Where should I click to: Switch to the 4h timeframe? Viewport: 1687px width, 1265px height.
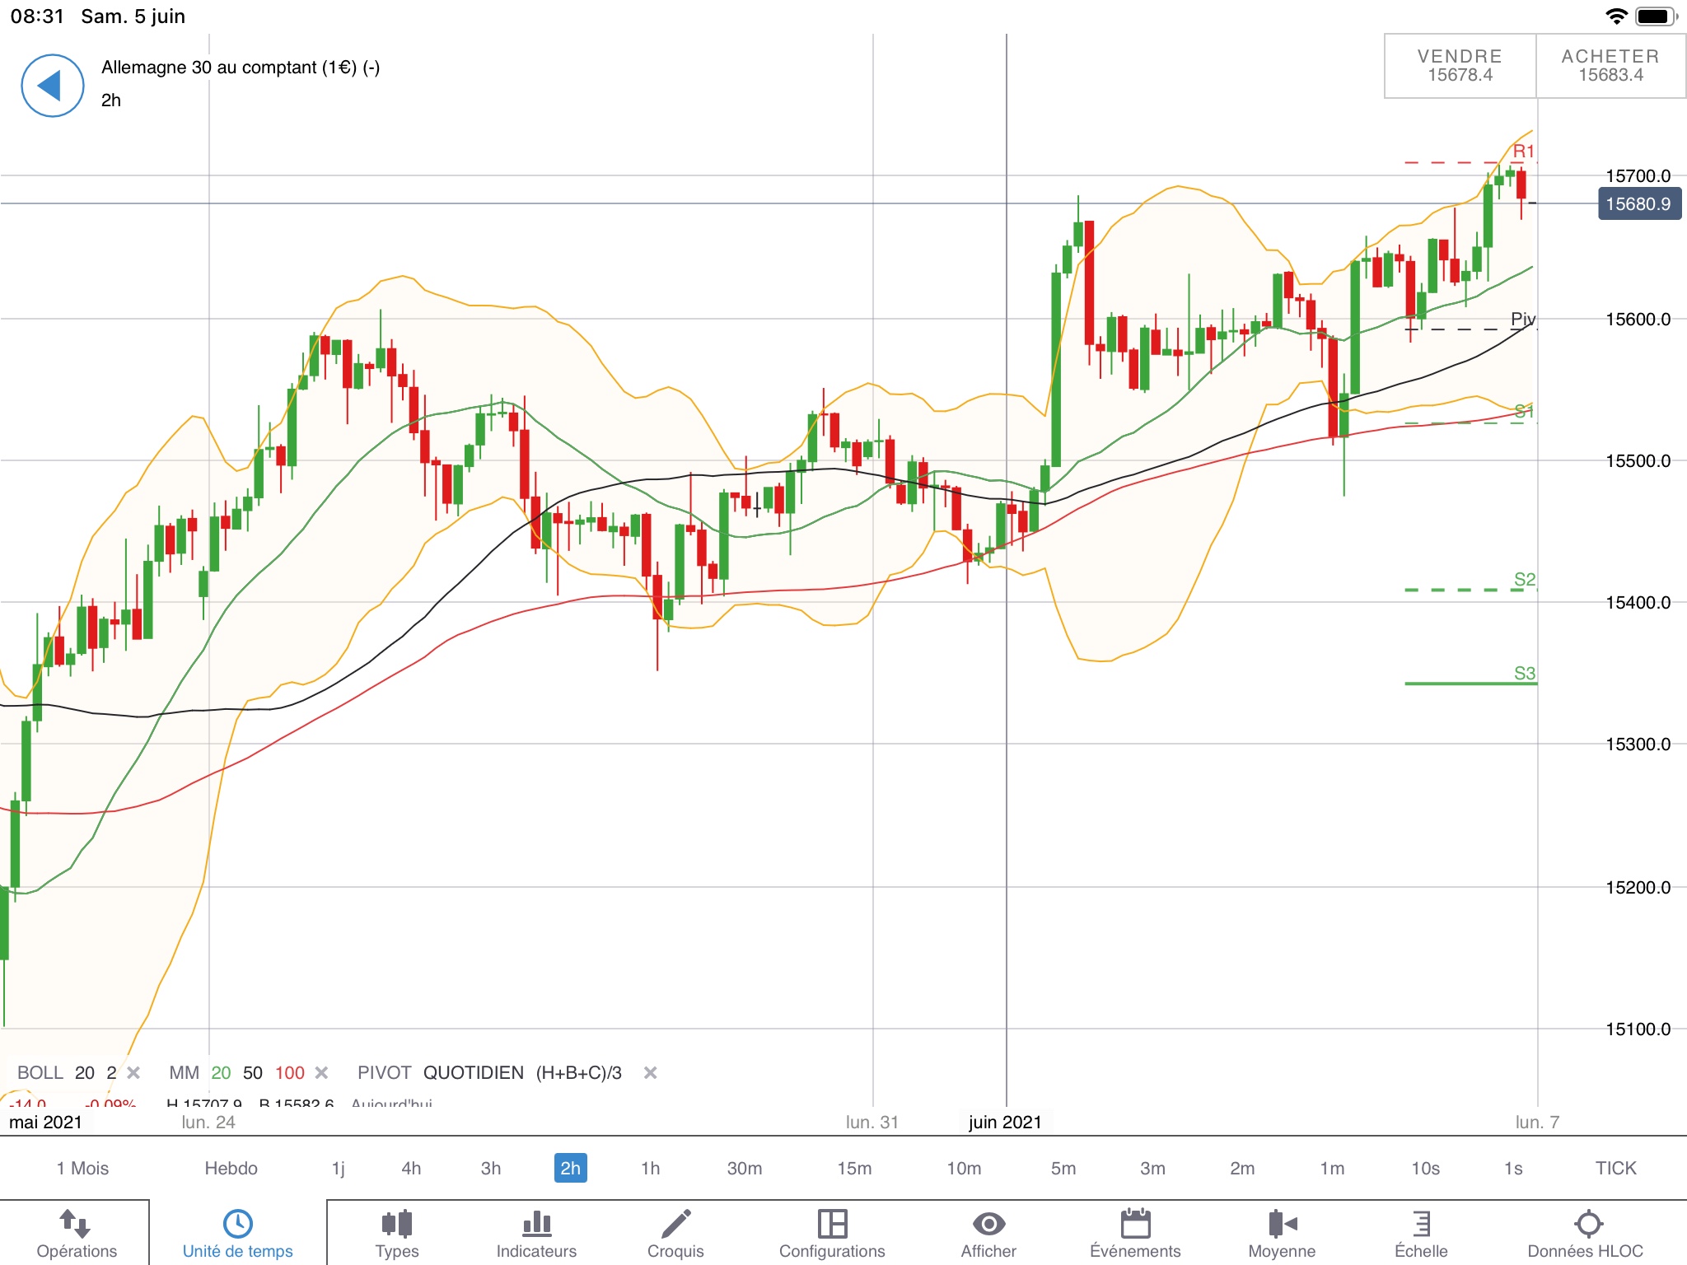pyautogui.click(x=411, y=1168)
